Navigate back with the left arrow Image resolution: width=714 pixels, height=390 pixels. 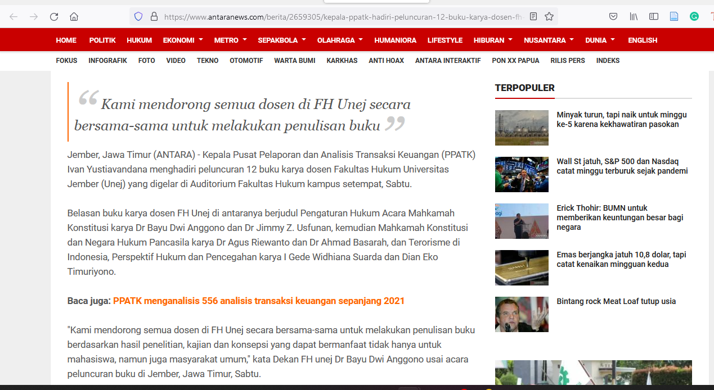(x=13, y=16)
